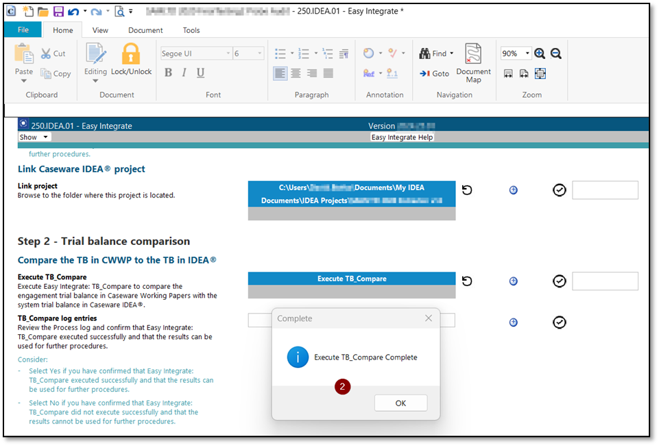Click the sign-off input field beside Execute TB_Compare
659x446 pixels.
605,281
